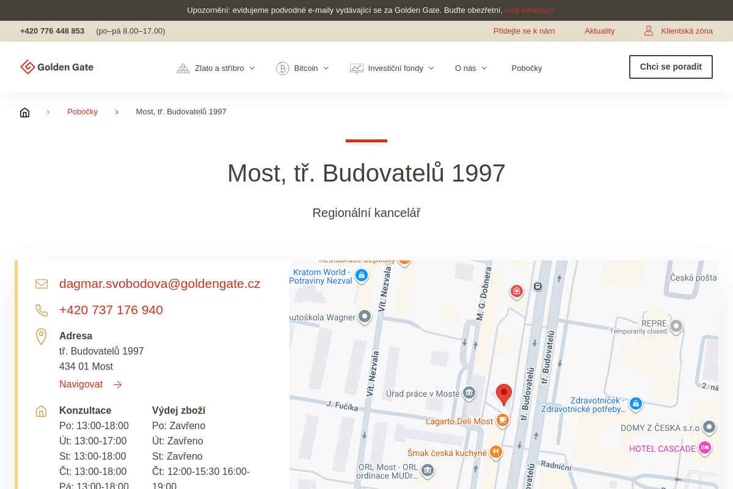Click the Autoškola Wagner map marker
The height and width of the screenshot is (489, 733).
tap(365, 317)
